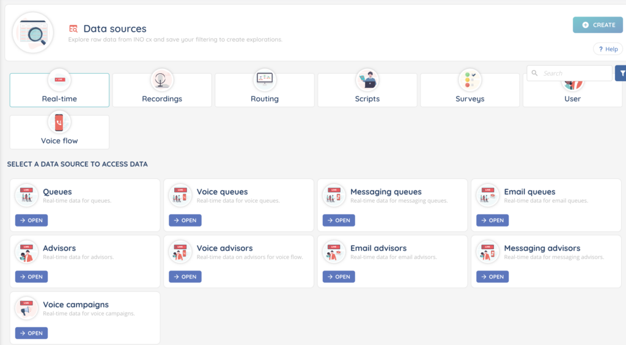
Task: Click the Voice campaigns megaphone icon
Action: coord(26,309)
